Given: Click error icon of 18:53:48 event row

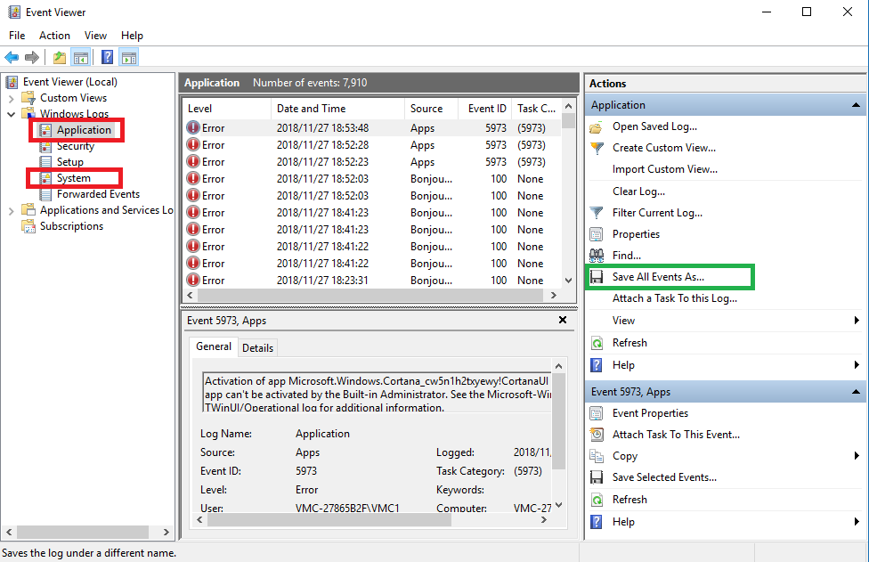Looking at the screenshot, I should pos(193,128).
